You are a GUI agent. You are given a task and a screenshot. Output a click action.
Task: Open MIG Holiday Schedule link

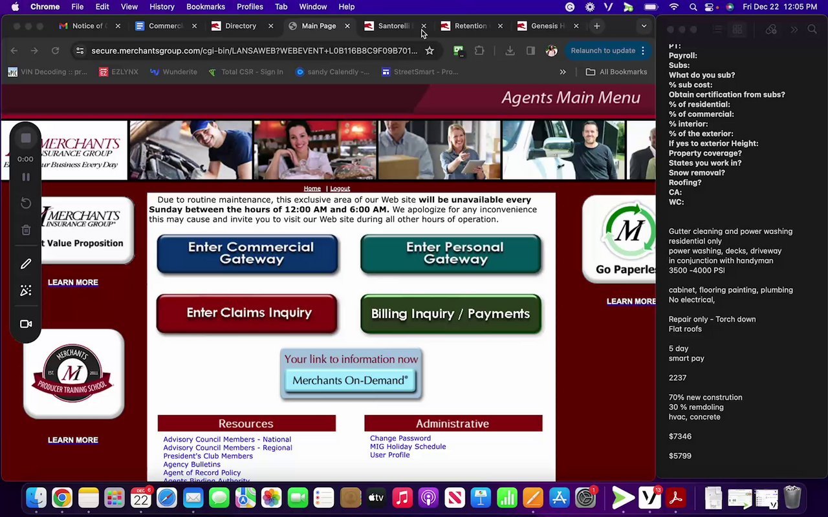click(x=408, y=447)
